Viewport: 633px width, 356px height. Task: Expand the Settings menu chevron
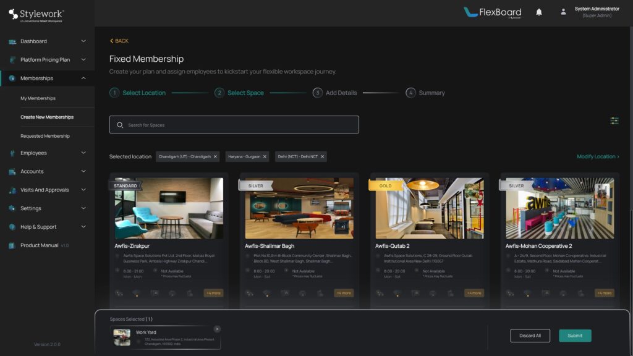[x=83, y=208]
